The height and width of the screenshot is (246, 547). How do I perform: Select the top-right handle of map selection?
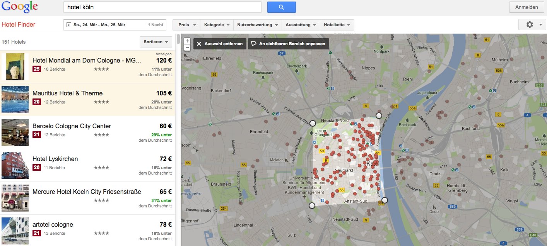coord(379,115)
